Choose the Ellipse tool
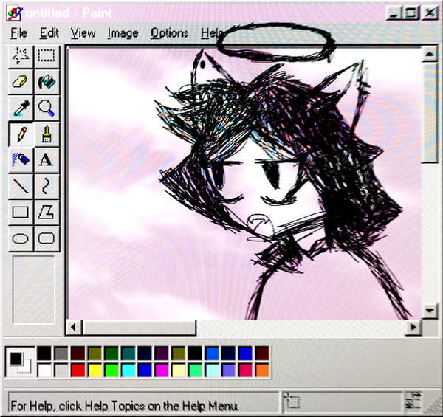Viewport: 443px width, 417px height. pyautogui.click(x=21, y=238)
